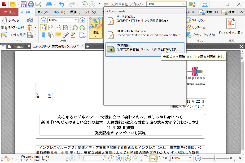Rotate view clockwise
This screenshot has height=163, width=245.
coord(82,28)
